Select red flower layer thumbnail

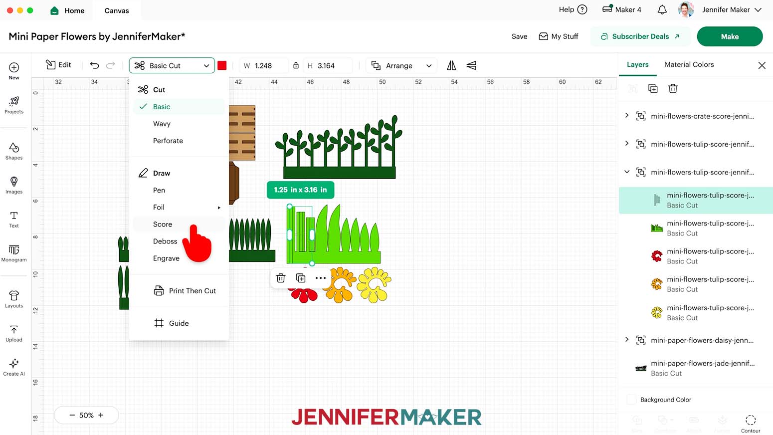657,256
